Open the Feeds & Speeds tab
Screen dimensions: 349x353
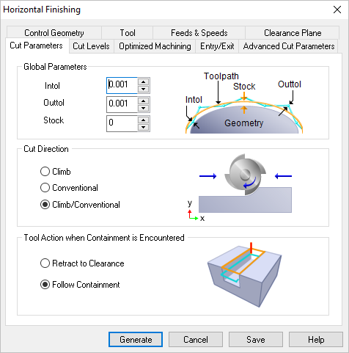coord(199,32)
